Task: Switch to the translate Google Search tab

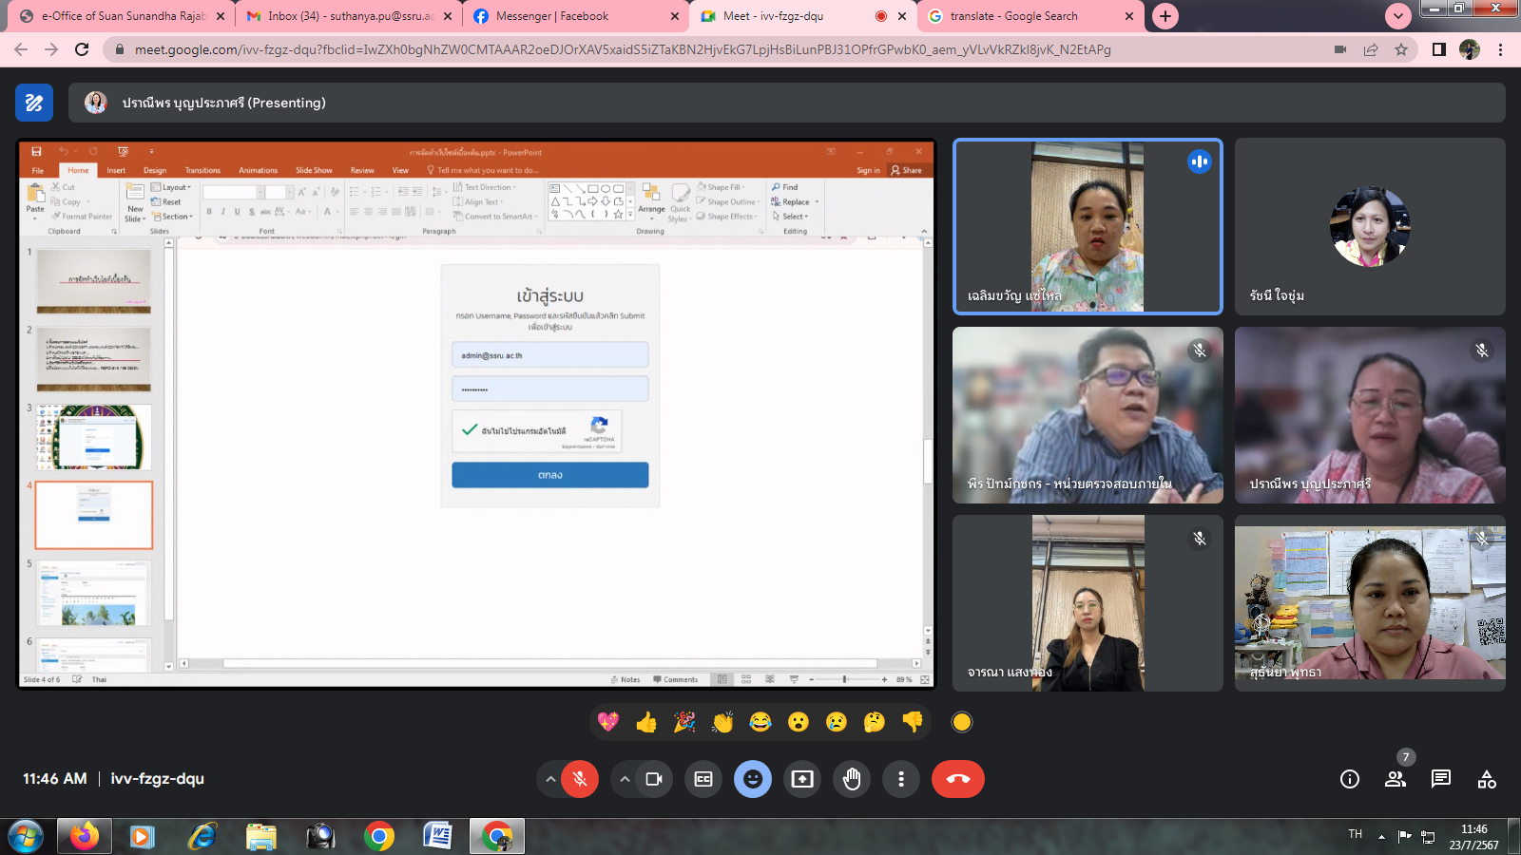Action: click(x=1022, y=16)
